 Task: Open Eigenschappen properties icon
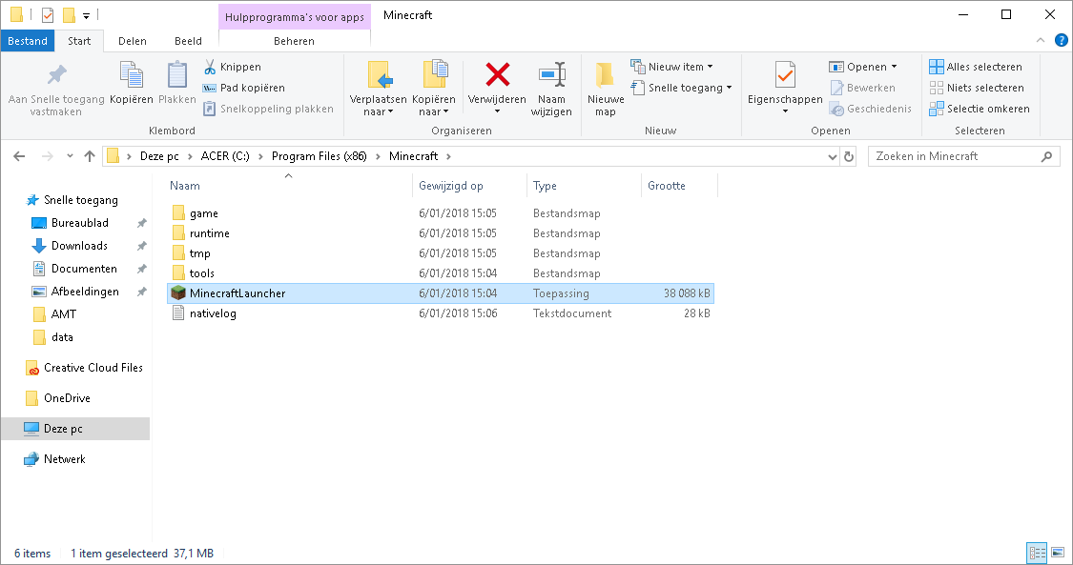[785, 74]
